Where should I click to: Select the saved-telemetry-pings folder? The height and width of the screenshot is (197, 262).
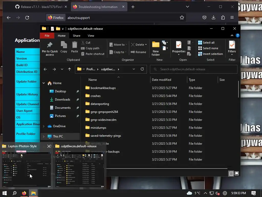click(106, 136)
